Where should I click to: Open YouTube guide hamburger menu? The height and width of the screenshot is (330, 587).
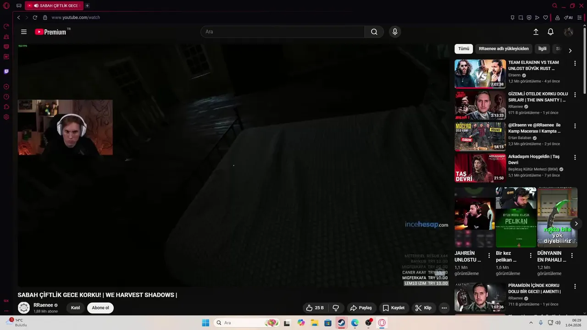(x=24, y=32)
